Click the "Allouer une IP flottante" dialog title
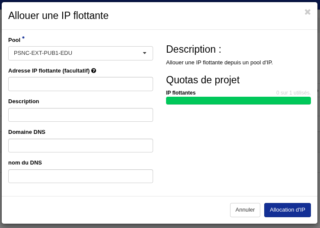 [x=58, y=16]
